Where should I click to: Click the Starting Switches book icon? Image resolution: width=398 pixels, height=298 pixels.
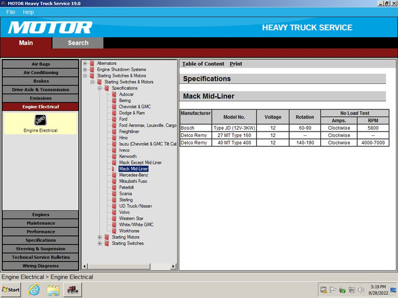coord(106,243)
